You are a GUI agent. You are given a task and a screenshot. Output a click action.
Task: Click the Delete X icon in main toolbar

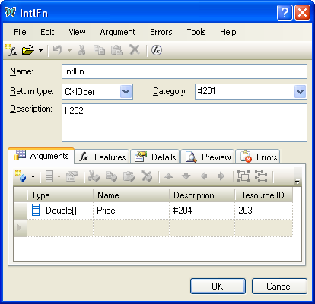(x=135, y=50)
